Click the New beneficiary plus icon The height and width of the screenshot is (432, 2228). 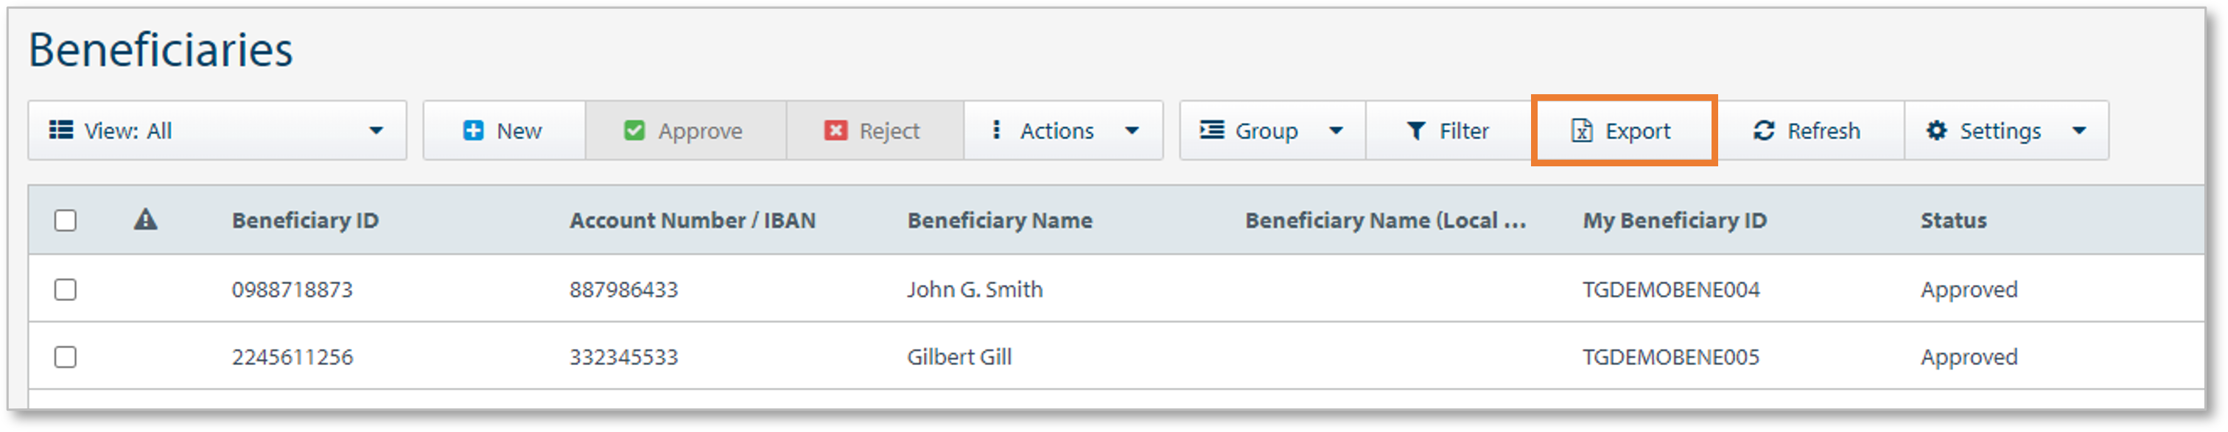(x=473, y=130)
